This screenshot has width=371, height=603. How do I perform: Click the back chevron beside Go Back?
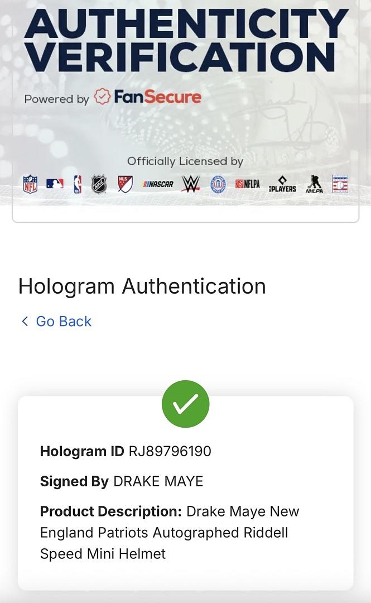[x=25, y=321]
